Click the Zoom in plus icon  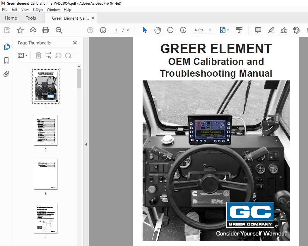(x=183, y=30)
